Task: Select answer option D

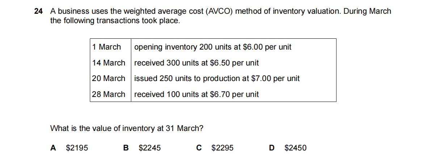Action: tap(272, 148)
